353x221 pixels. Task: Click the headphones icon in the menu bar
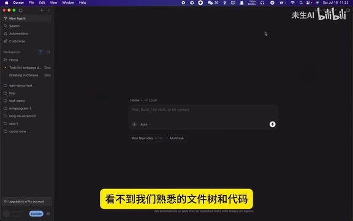click(x=262, y=2)
